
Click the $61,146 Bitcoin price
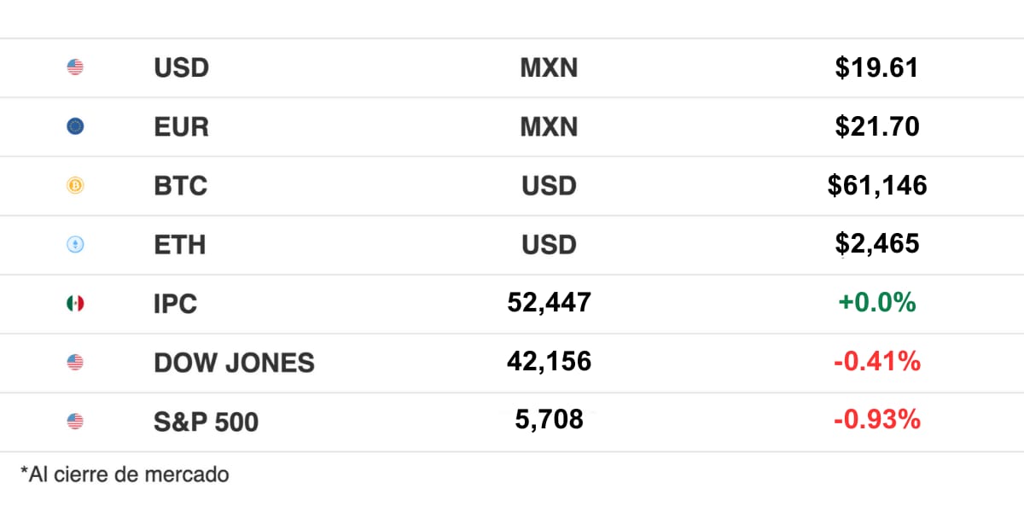tap(876, 185)
